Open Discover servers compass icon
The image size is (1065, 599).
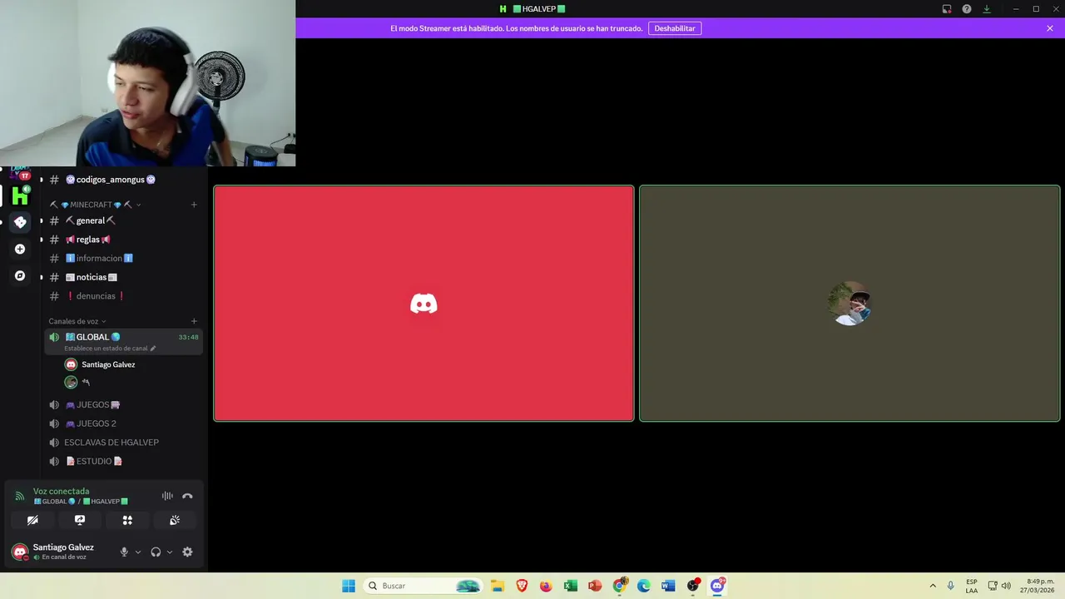click(20, 275)
